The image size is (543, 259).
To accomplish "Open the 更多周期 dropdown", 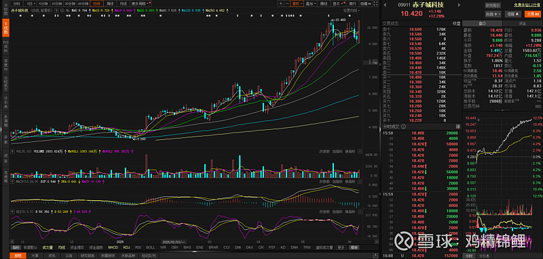I will pyautogui.click(x=140, y=3).
